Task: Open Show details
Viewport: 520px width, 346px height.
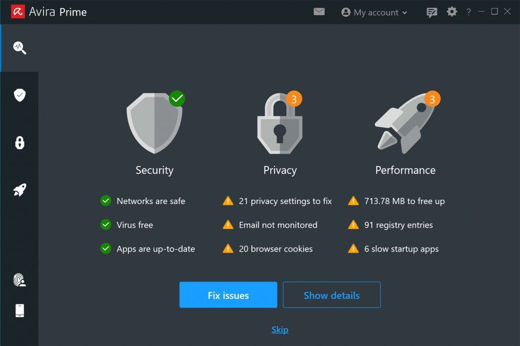Action: tap(331, 295)
